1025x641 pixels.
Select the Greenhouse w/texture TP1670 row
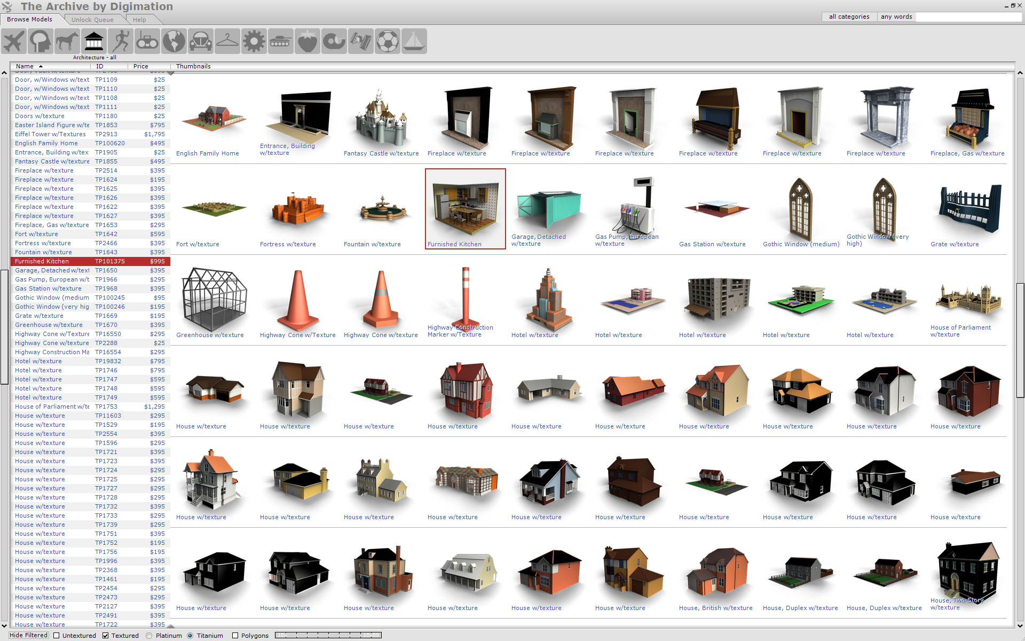click(x=90, y=325)
